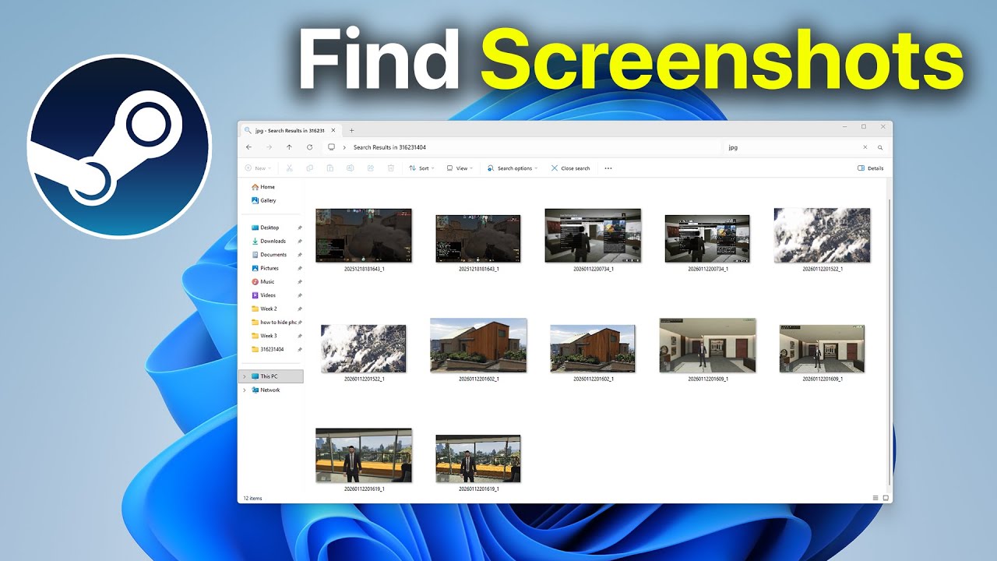Click the pin icon beside Downloads
Viewport: 997px width, 561px height.
[300, 242]
